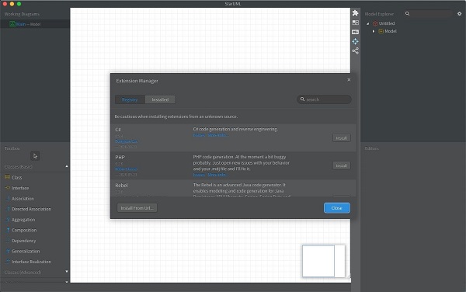The height and width of the screenshot is (292, 466).
Task: Expand the Classes (Advanced) section
Action: [x=67, y=272]
